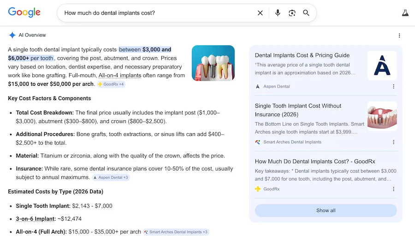Open AI Overview three-dot options menu
The image size is (415, 241).
pyautogui.click(x=399, y=35)
